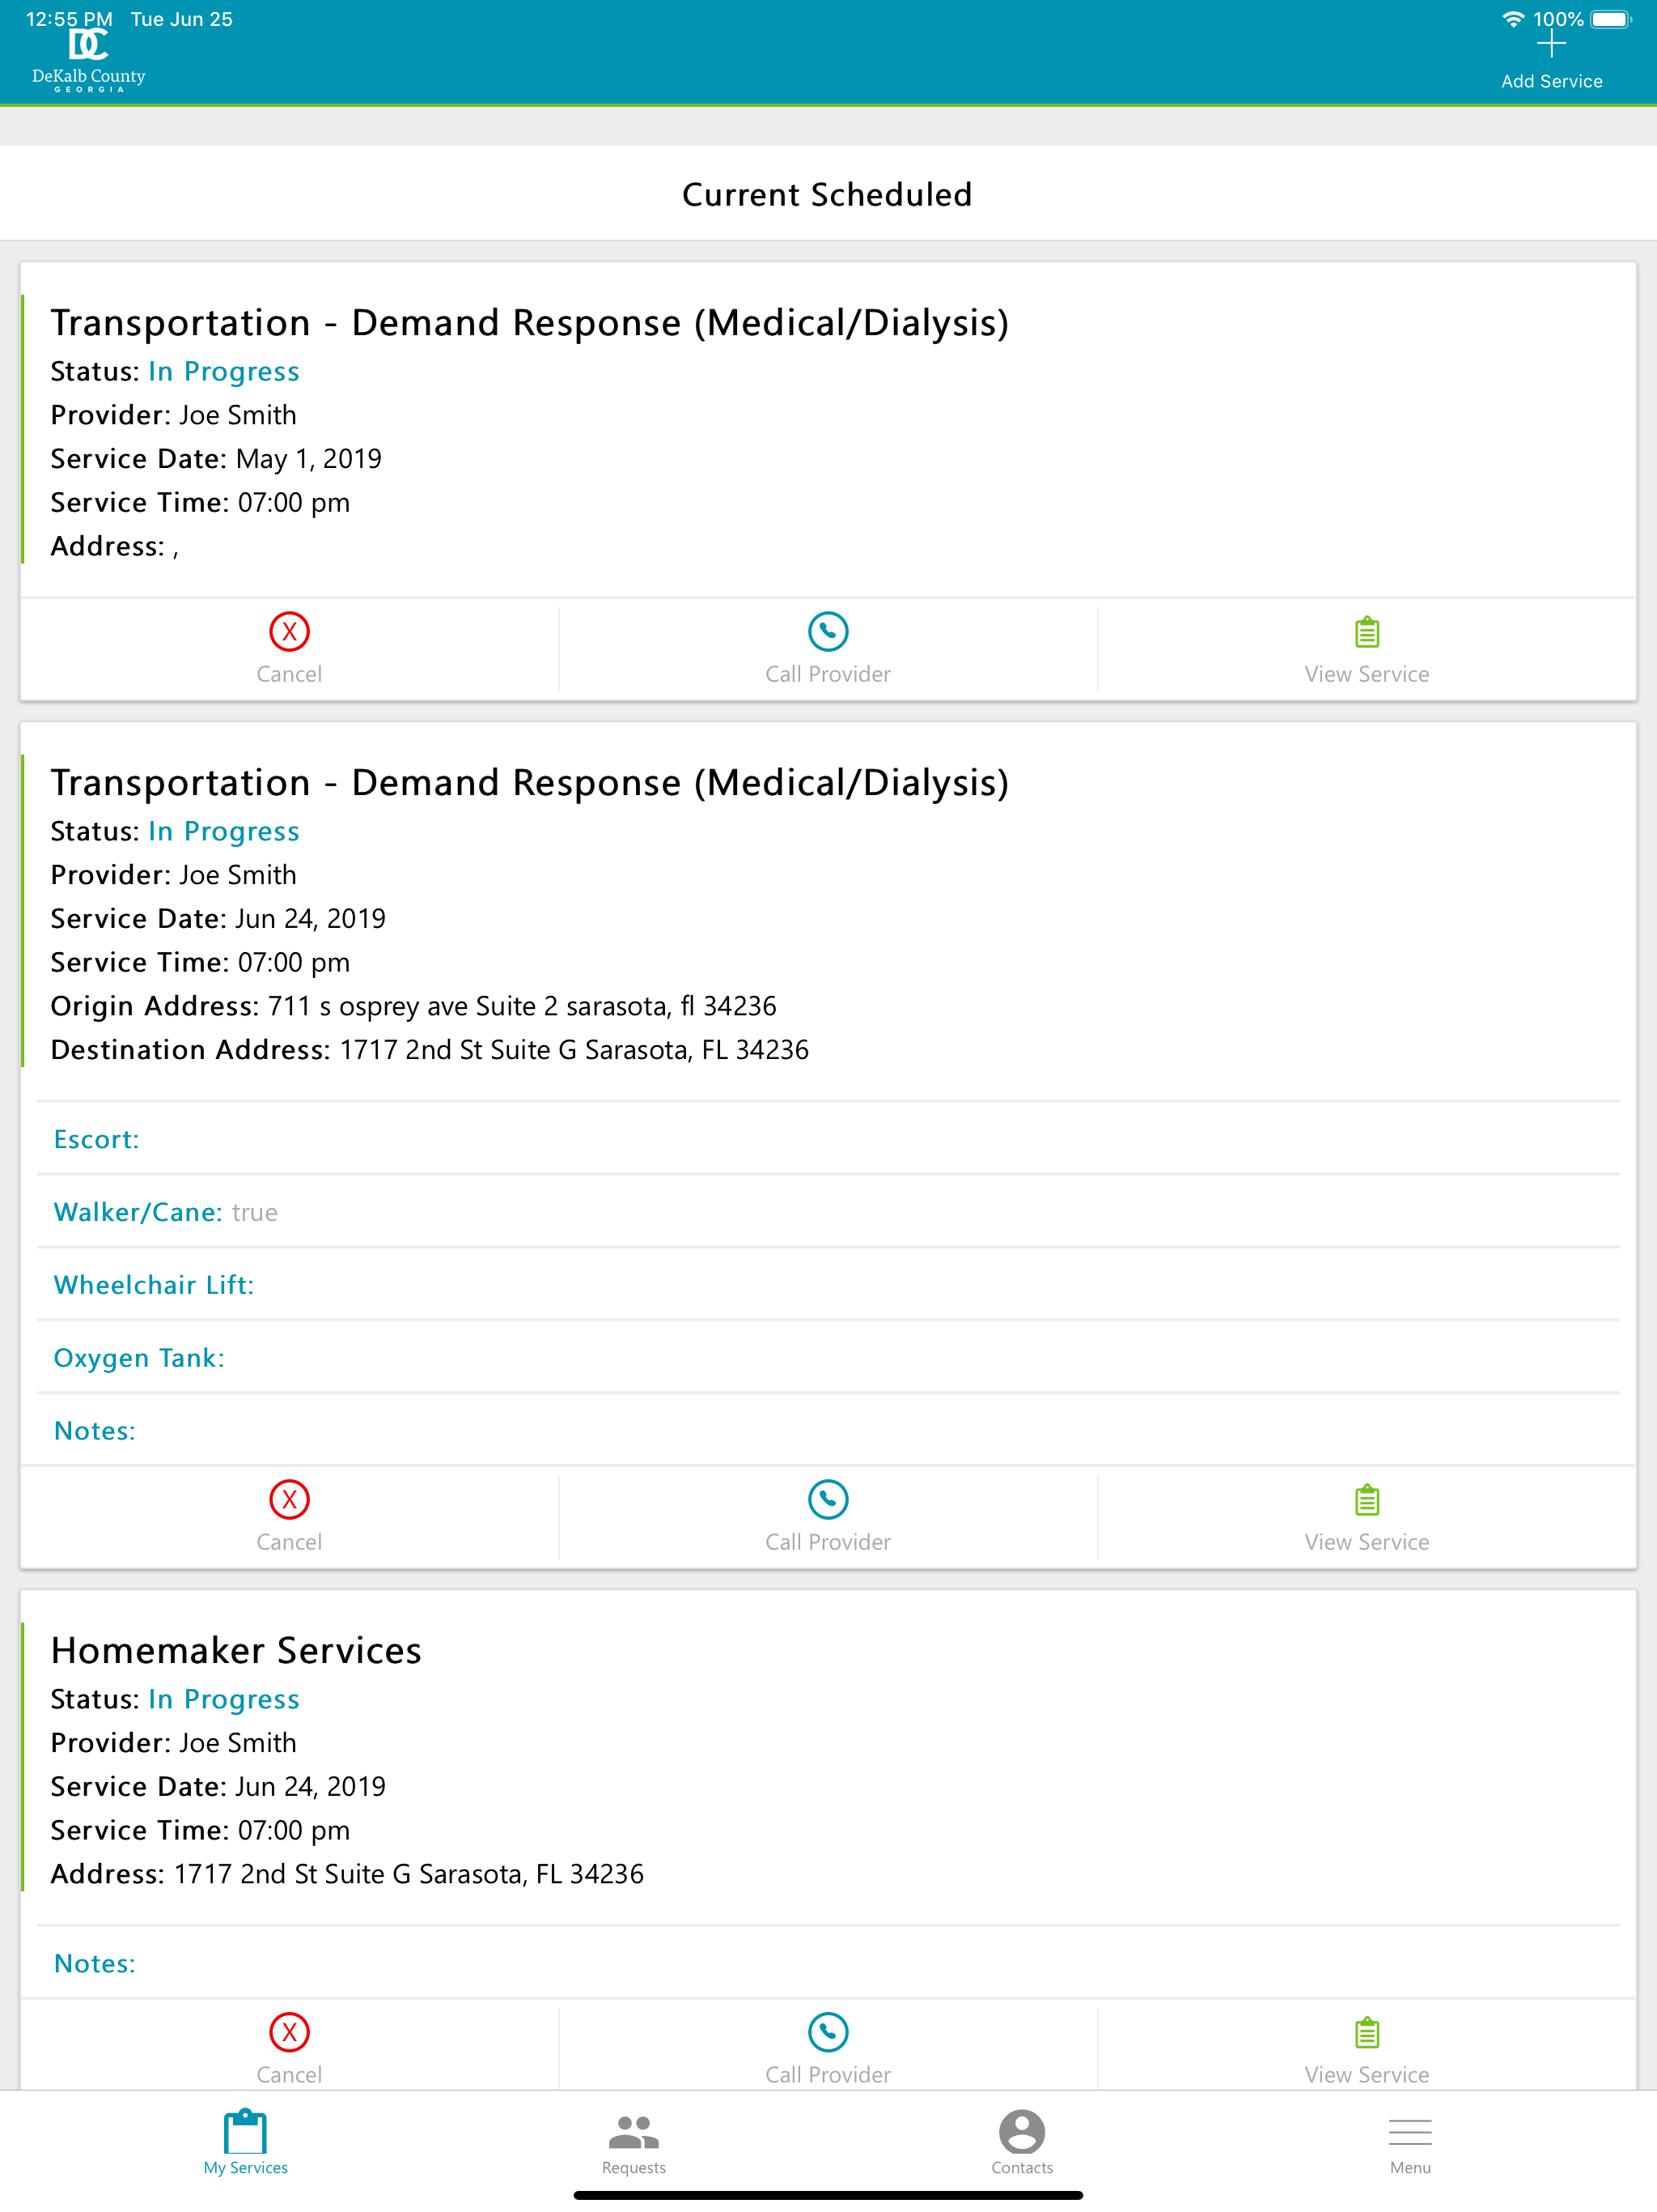Switch to the My Services tab
Screen dimensions: 1657x2212
pyautogui.click(x=246, y=2143)
